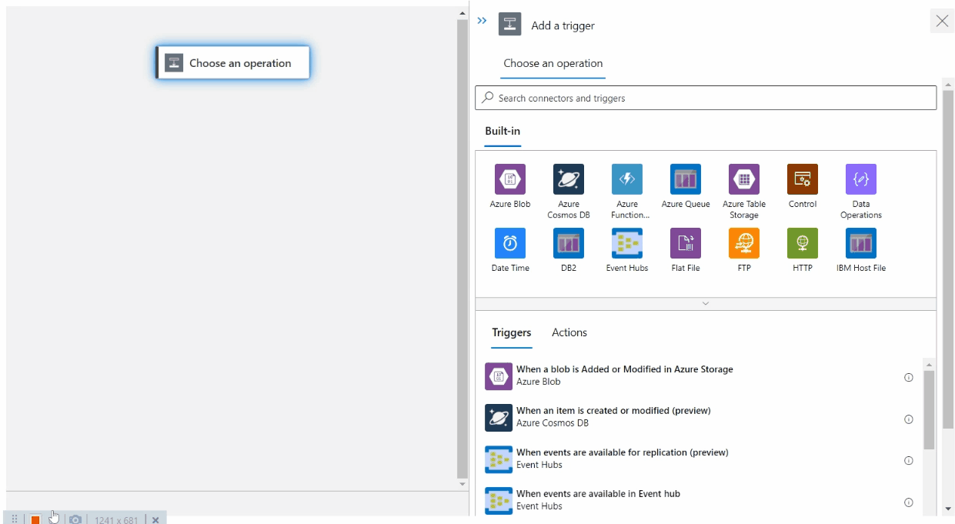Choose the FTP connector
Image resolution: width=955 pixels, height=524 pixels.
pos(743,243)
